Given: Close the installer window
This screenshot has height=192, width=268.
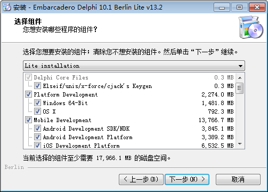Looking at the screenshot, I should tap(257, 7).
